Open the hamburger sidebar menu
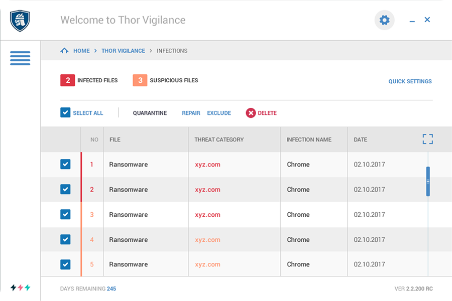The height and width of the screenshot is (301, 452). (x=20, y=58)
